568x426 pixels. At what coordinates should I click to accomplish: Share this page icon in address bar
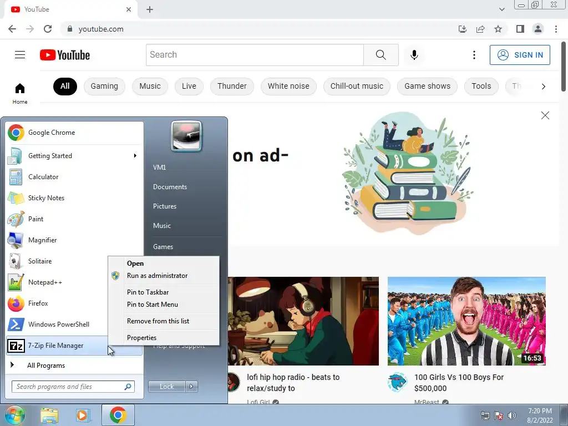[480, 29]
